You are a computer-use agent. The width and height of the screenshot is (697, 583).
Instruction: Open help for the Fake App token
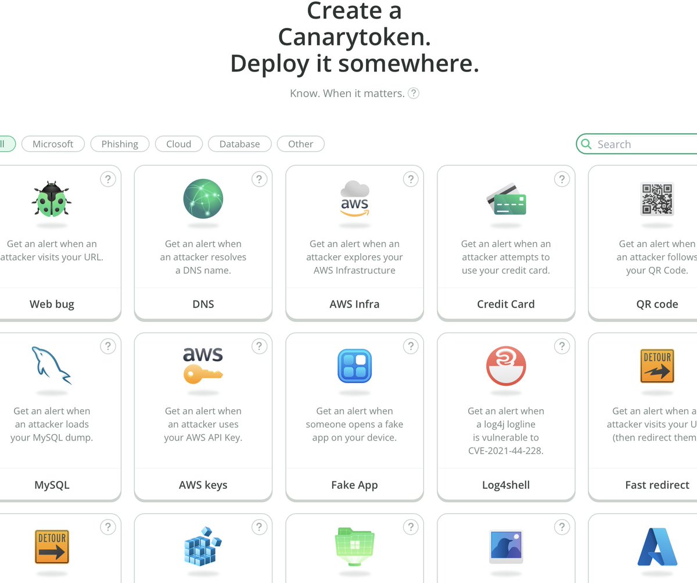pyautogui.click(x=411, y=347)
